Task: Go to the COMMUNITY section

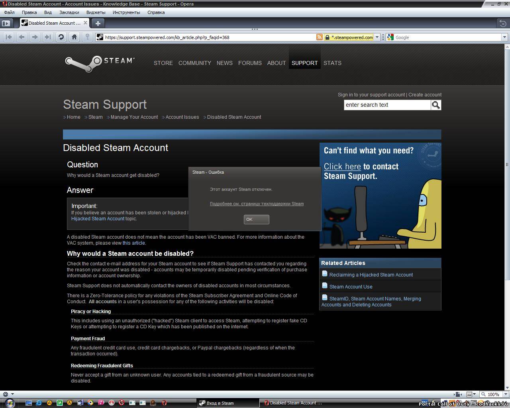Action: coord(195,63)
